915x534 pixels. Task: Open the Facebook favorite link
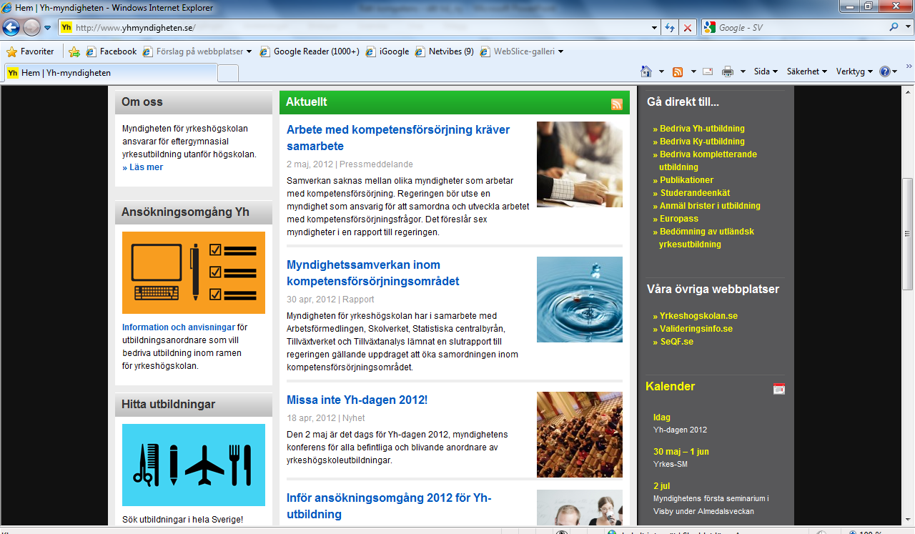(111, 51)
